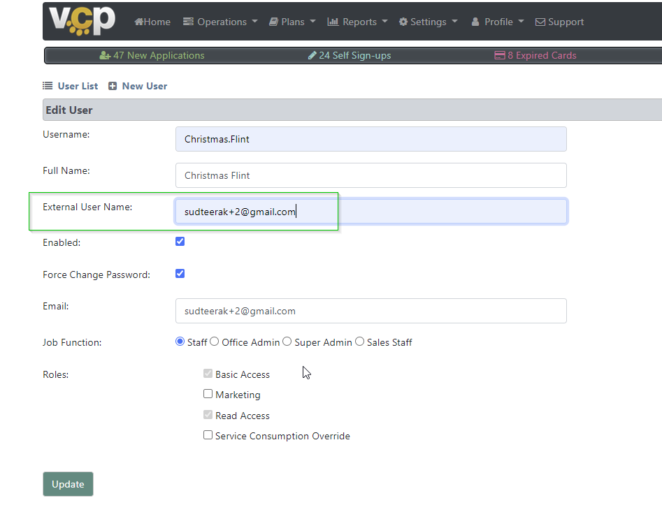Click the New Applications user-plus icon
This screenshot has height=505, width=662.
pos(105,55)
